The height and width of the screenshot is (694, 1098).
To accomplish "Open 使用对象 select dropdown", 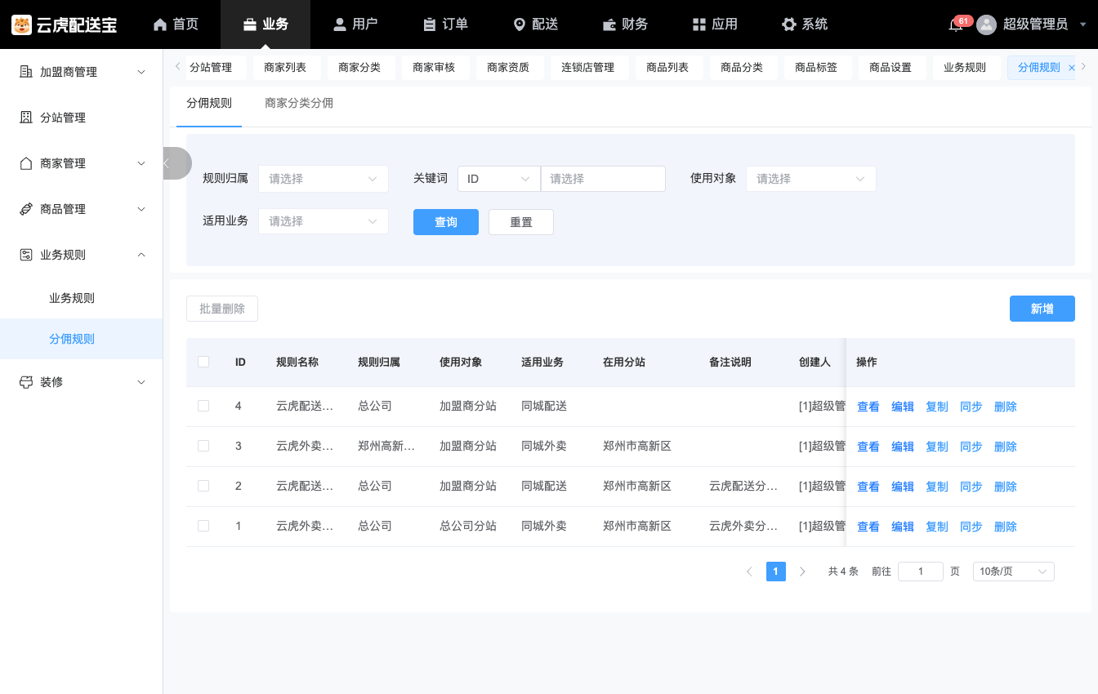I will point(811,179).
